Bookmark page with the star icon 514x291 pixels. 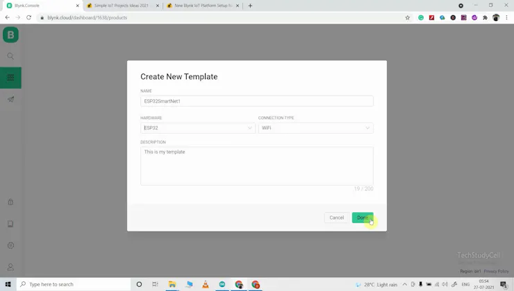(408, 17)
